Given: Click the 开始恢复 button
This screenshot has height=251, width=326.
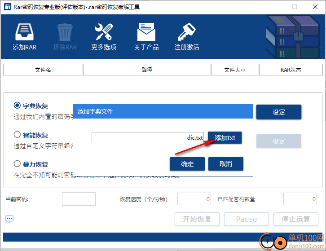Looking at the screenshot, I should tap(197, 219).
